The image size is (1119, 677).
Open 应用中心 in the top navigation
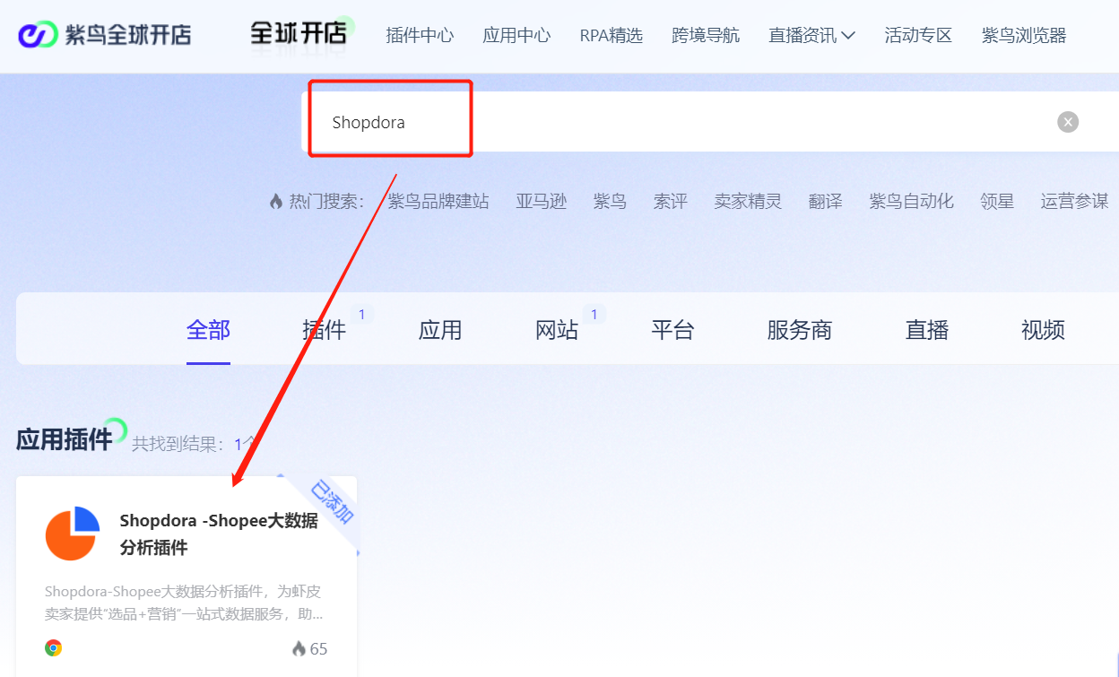[516, 35]
